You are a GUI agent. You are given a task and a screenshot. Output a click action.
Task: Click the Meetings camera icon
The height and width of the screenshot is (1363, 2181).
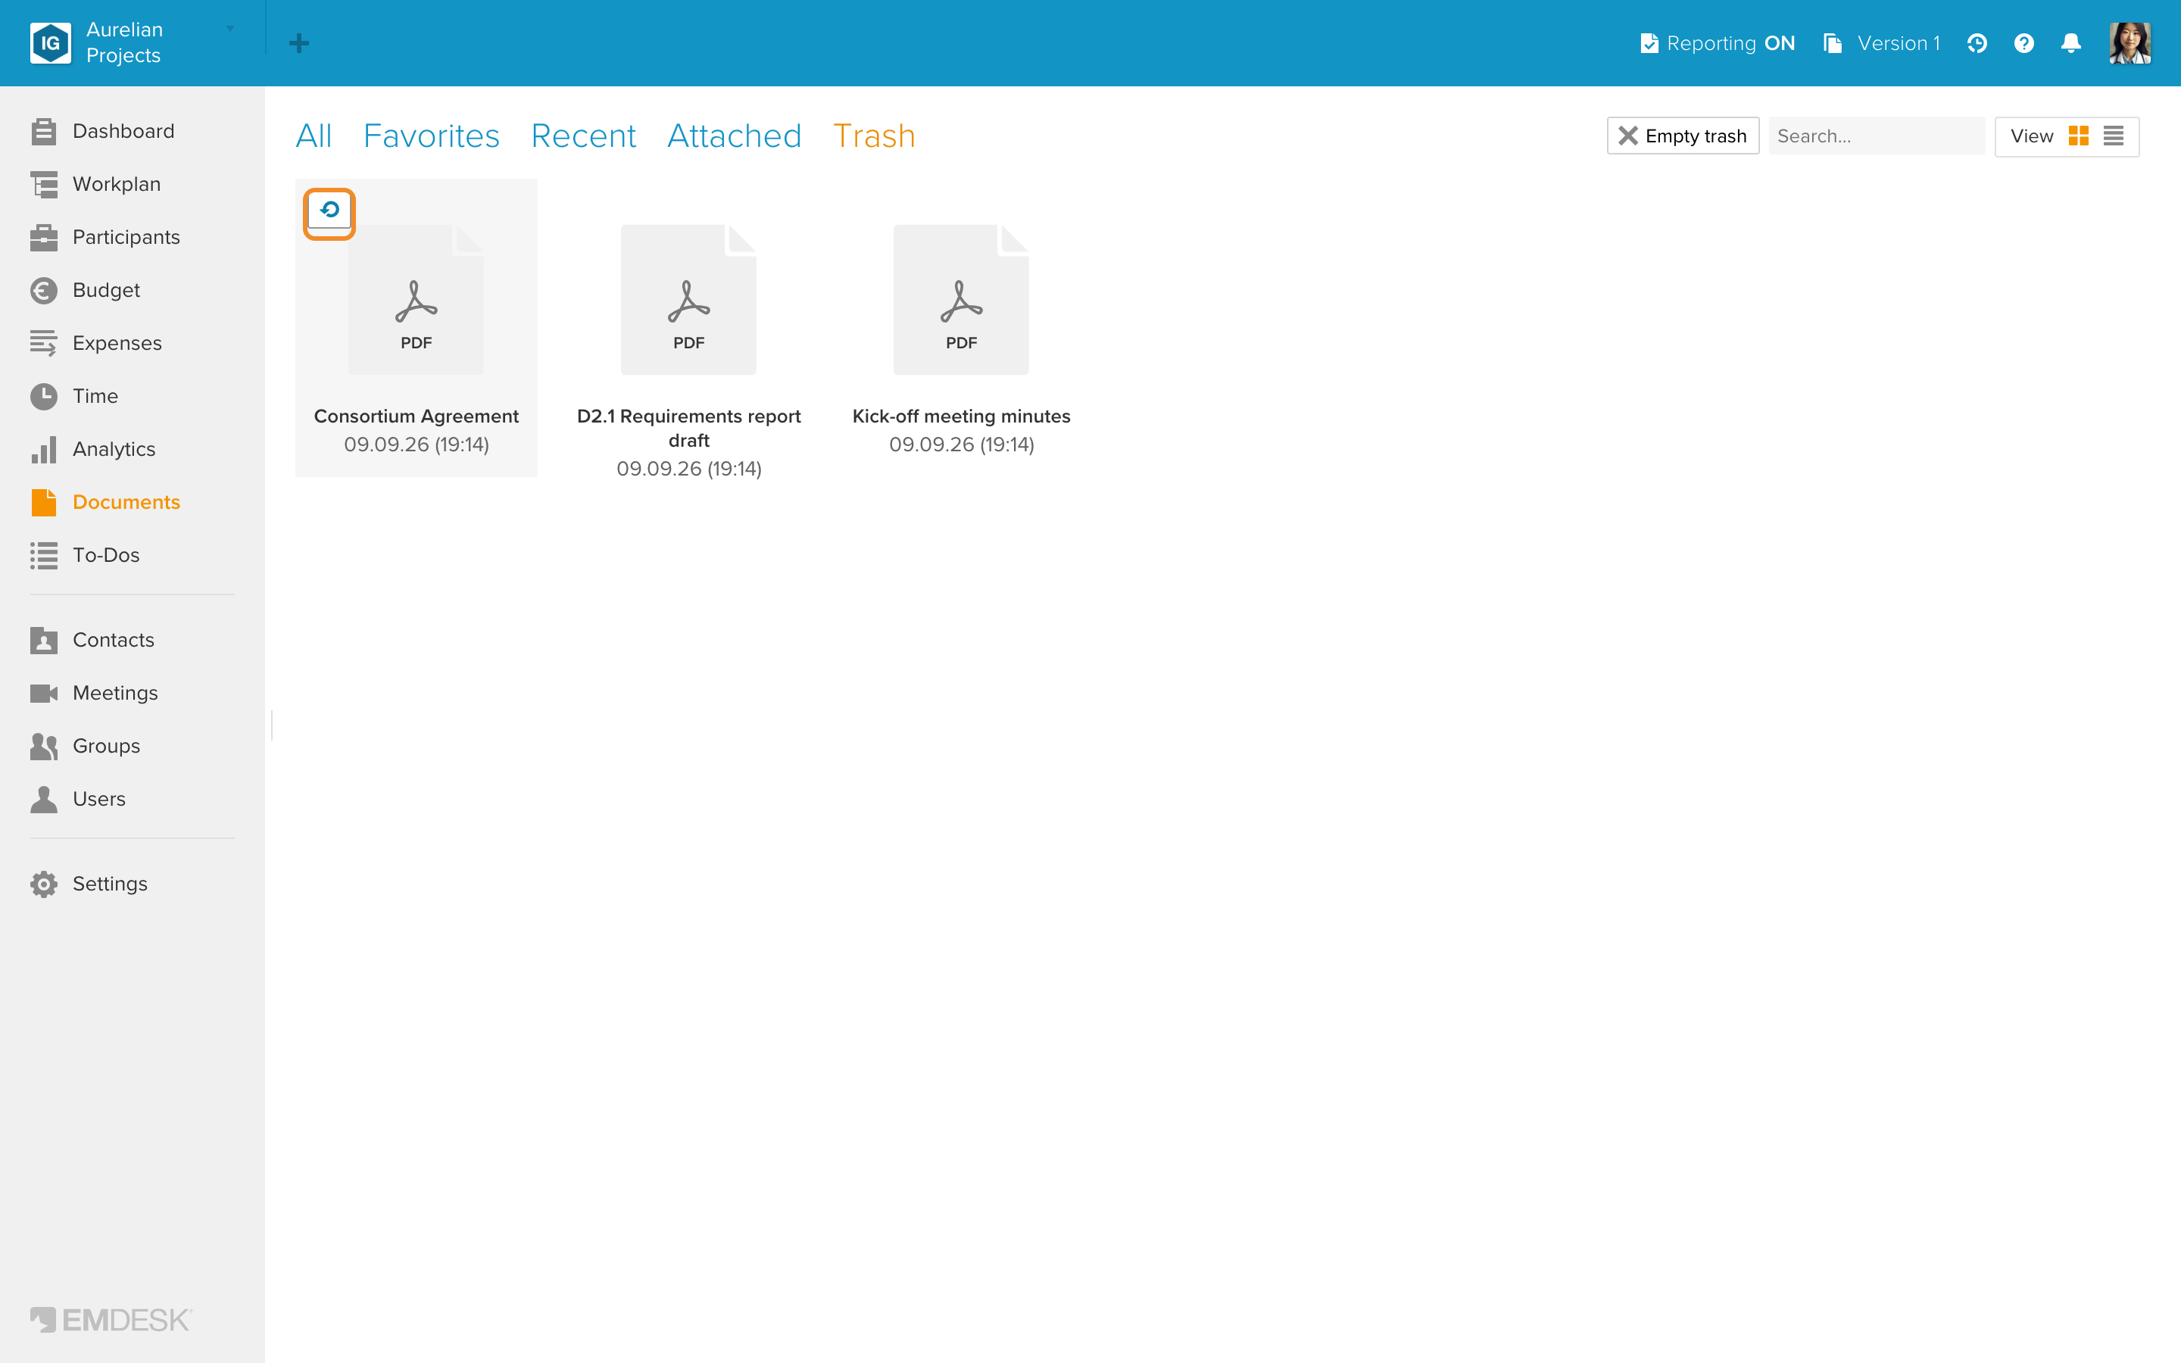tap(43, 694)
